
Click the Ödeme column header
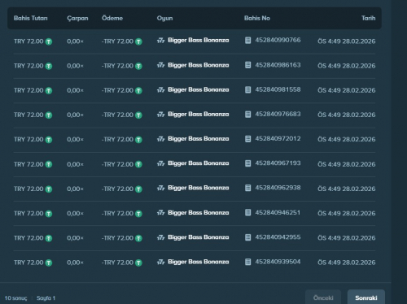[x=112, y=18]
